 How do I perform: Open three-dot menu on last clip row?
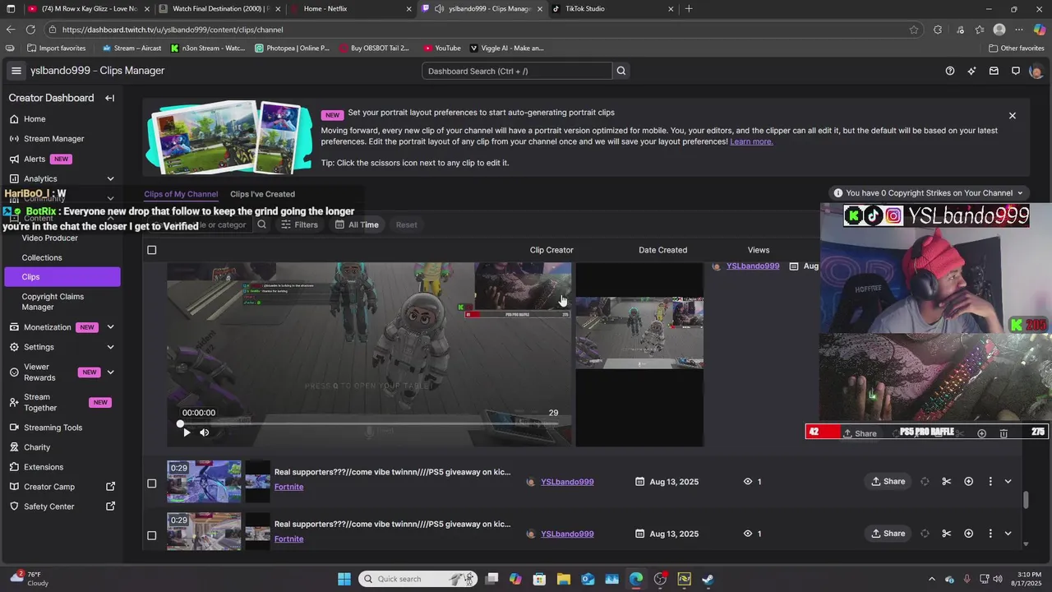point(990,534)
